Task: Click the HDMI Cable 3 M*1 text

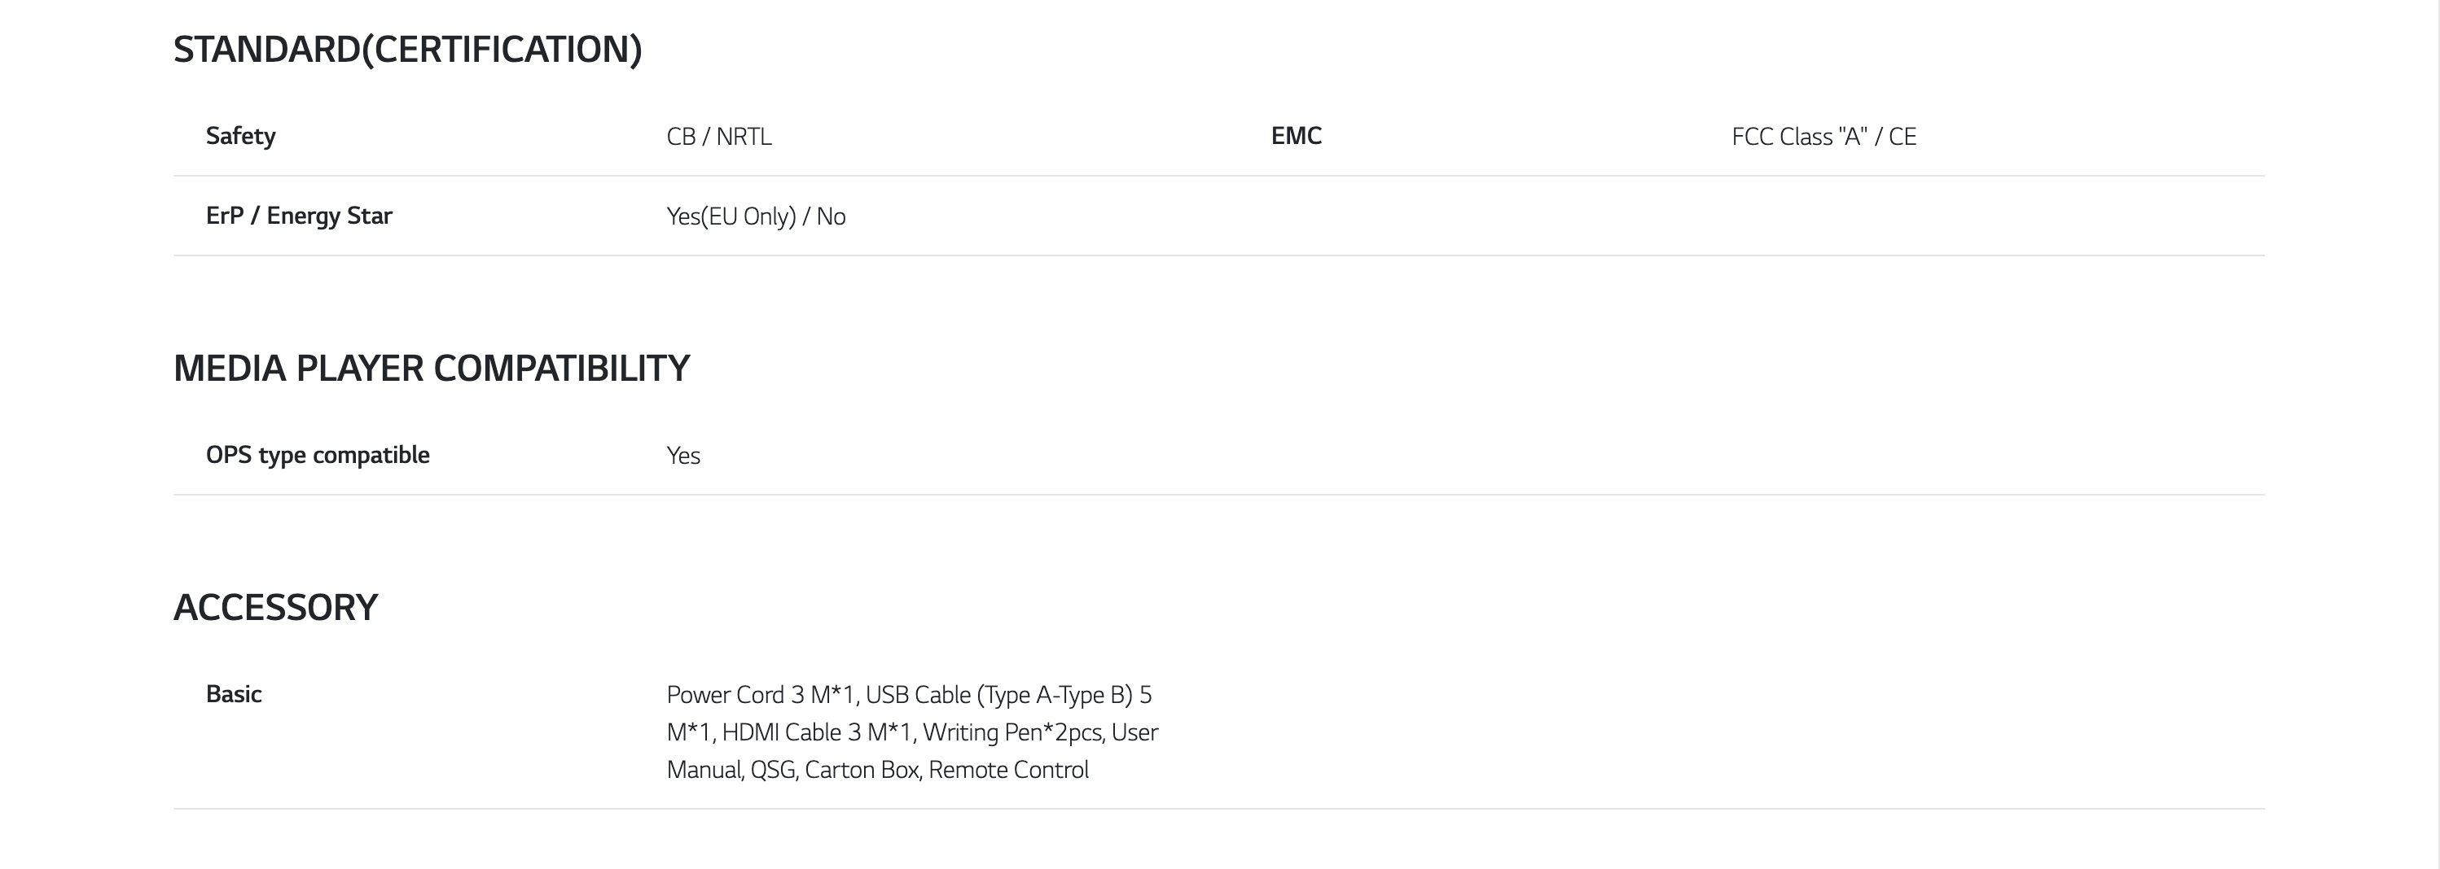Action: coord(815,732)
